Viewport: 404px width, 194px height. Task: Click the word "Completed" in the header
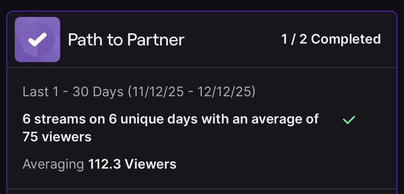pos(346,39)
